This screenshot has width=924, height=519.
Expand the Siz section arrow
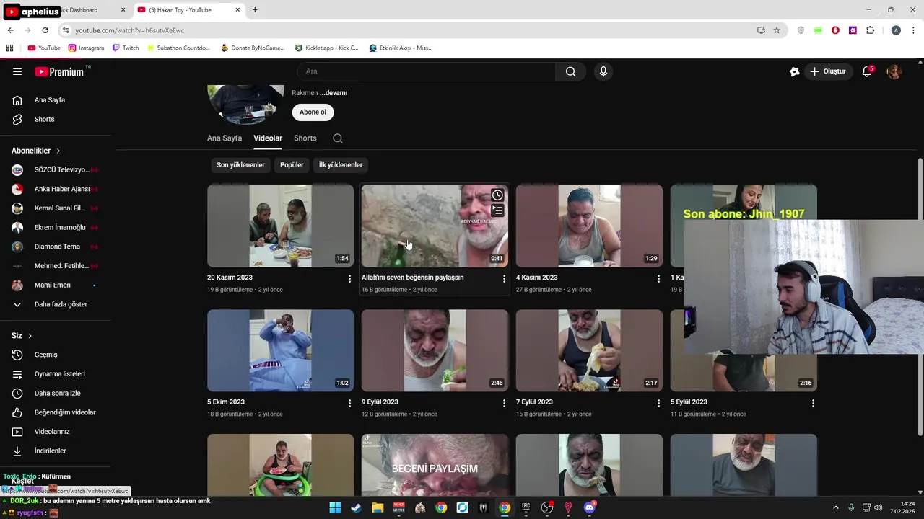[x=30, y=336]
